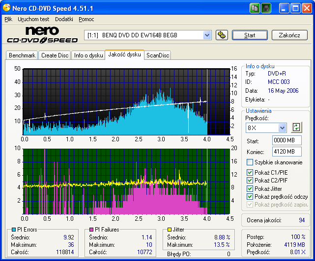The width and height of the screenshot is (315, 261).
Task: Maximize the Nero CD-DVD Speed window
Action: (x=295, y=8)
